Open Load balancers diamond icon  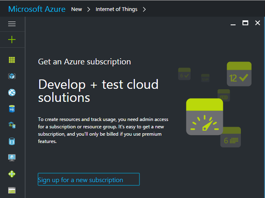pos(12,174)
